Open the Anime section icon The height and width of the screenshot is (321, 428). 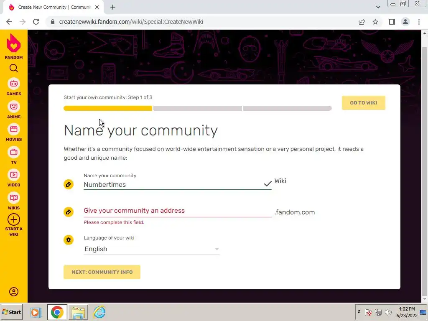[14, 107]
